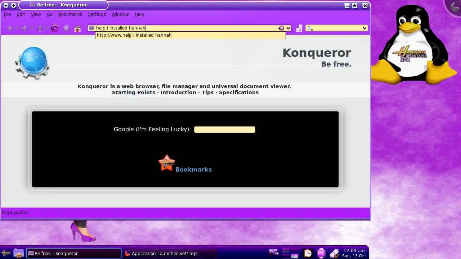Click the Forward navigation arrow
The width and height of the screenshot is (461, 259).
pos(24,28)
